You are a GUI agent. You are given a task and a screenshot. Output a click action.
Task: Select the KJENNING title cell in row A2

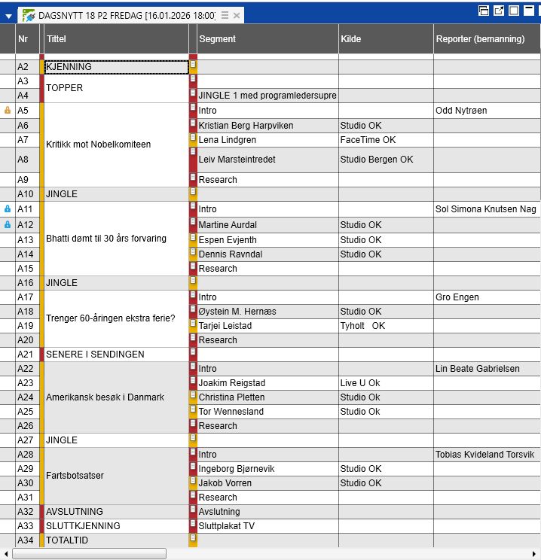click(x=115, y=67)
